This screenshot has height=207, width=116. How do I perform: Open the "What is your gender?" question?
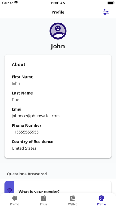(39, 192)
